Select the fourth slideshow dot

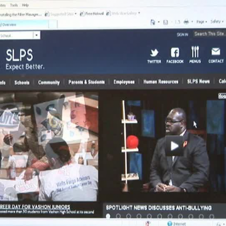click(139, 216)
